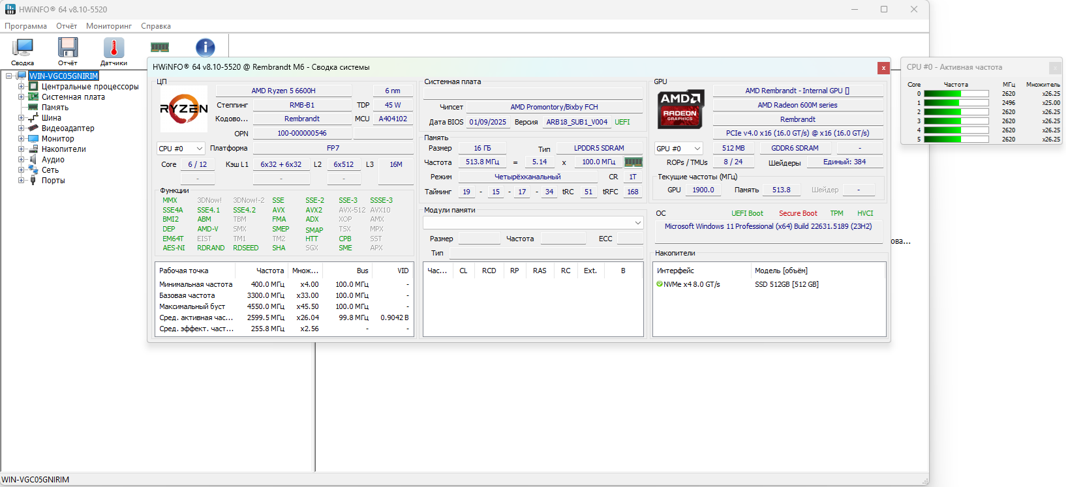This screenshot has height=487, width=1066.
Task: Click the small RAM icon beside 100.0 МГц
Action: tap(633, 162)
